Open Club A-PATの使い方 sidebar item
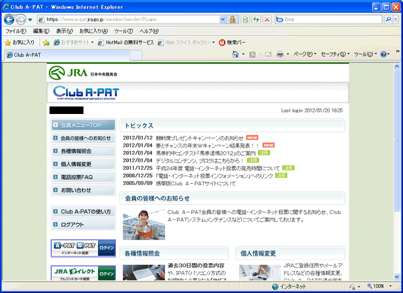Viewport: 403px width, 293px height. (83, 212)
